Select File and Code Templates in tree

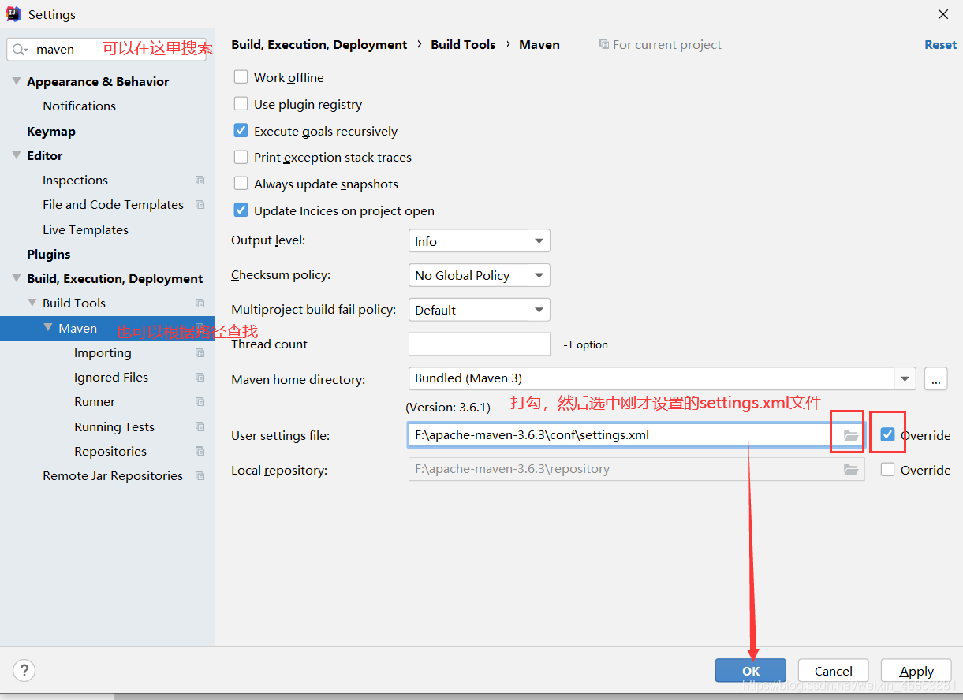[113, 204]
